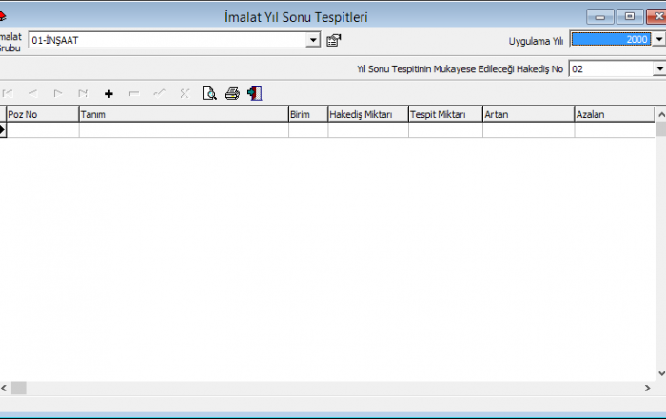Click the exit door icon
Viewport: 666px width, 419px height.
(x=254, y=93)
